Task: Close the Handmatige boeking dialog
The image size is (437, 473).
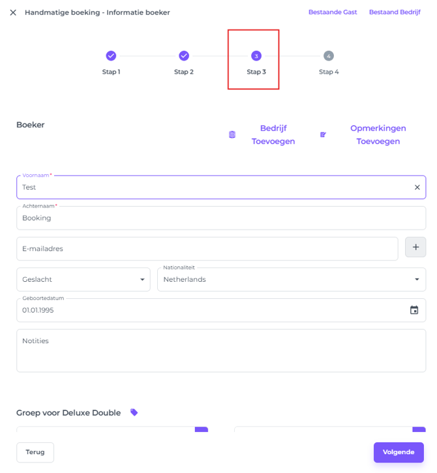Action: (x=13, y=12)
